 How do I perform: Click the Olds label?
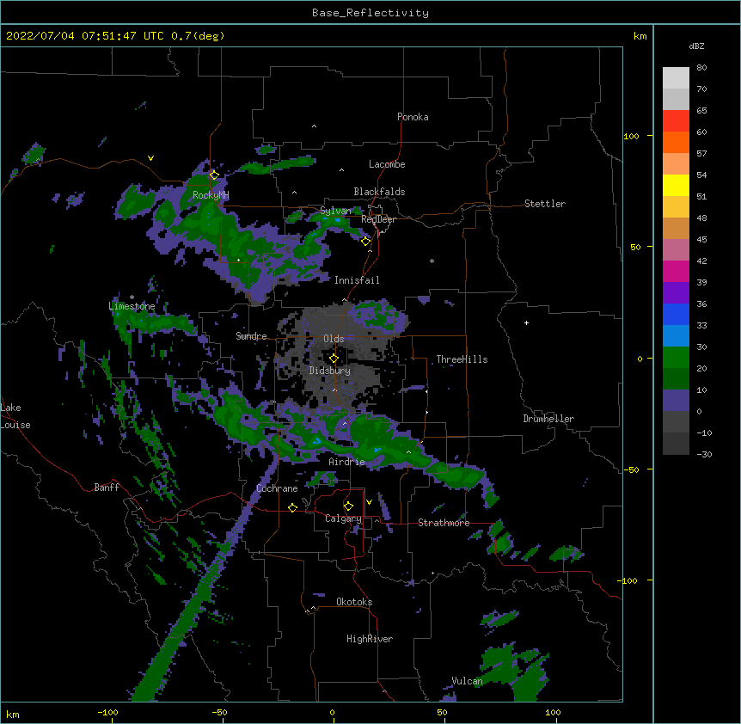334,339
